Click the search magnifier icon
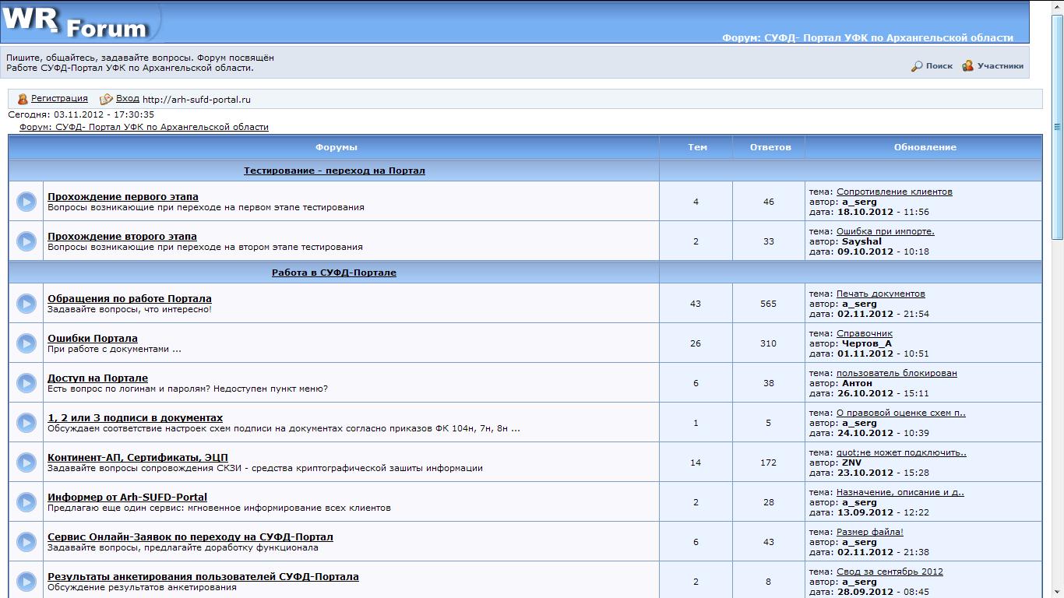This screenshot has width=1064, height=598. [917, 66]
